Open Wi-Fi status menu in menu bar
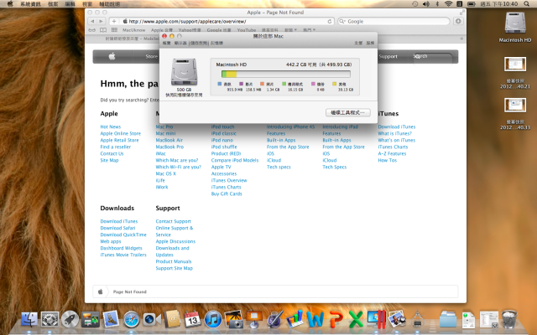The image size is (537, 335). [448, 3]
